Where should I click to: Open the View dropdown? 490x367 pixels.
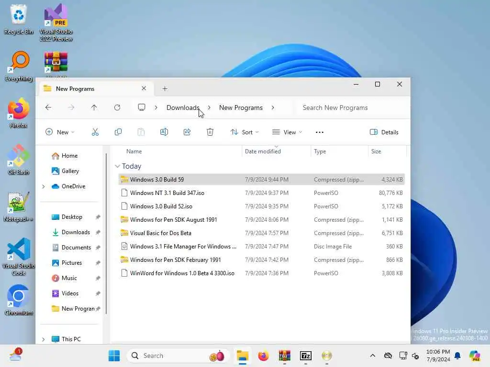click(288, 132)
